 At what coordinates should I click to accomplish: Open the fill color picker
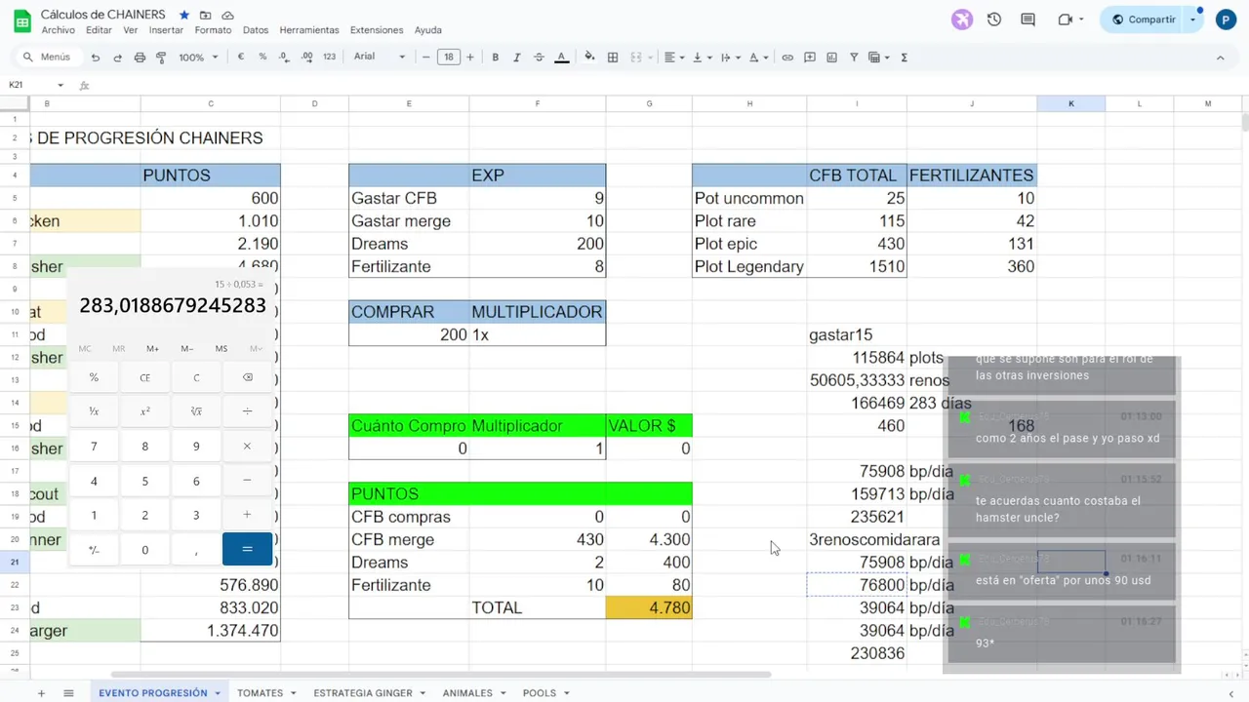[x=589, y=58]
